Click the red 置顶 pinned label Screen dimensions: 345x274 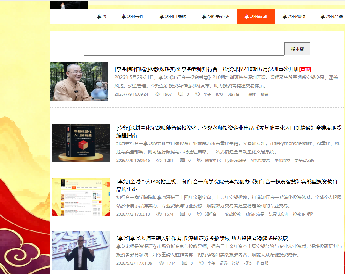pos(305,70)
